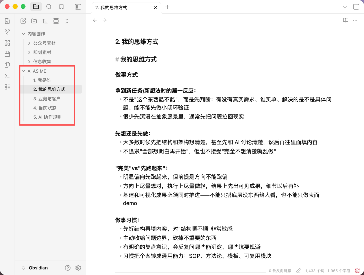Open the command palette terminal icon

click(x=7, y=76)
